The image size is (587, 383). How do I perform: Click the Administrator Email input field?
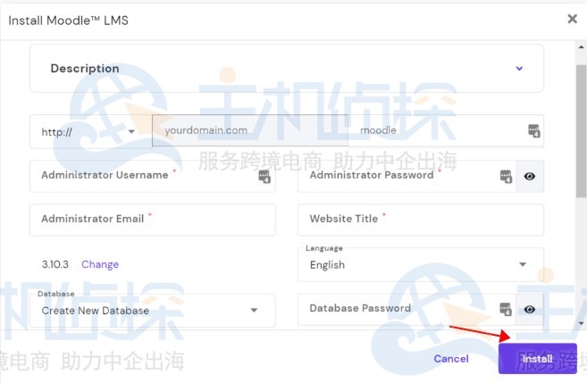point(152,219)
